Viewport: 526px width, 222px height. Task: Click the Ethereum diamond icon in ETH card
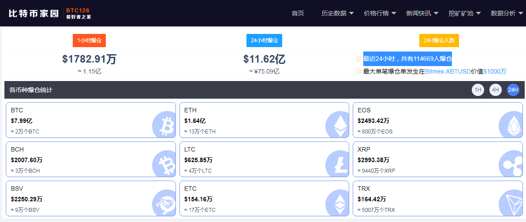point(337,124)
